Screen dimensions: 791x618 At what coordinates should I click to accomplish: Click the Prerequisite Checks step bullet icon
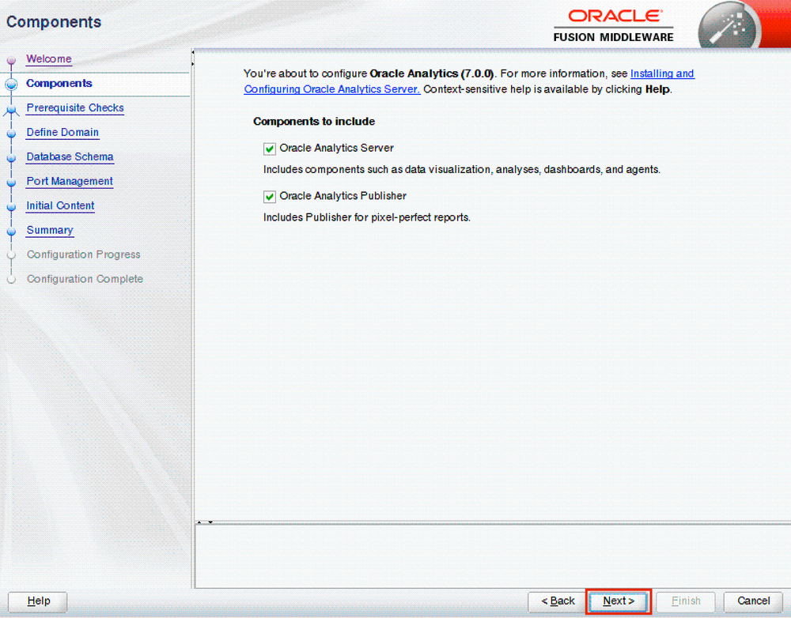pyautogui.click(x=11, y=109)
